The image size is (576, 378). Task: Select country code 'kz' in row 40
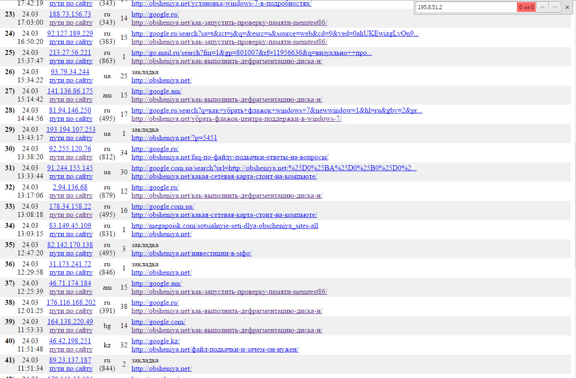[x=107, y=345]
